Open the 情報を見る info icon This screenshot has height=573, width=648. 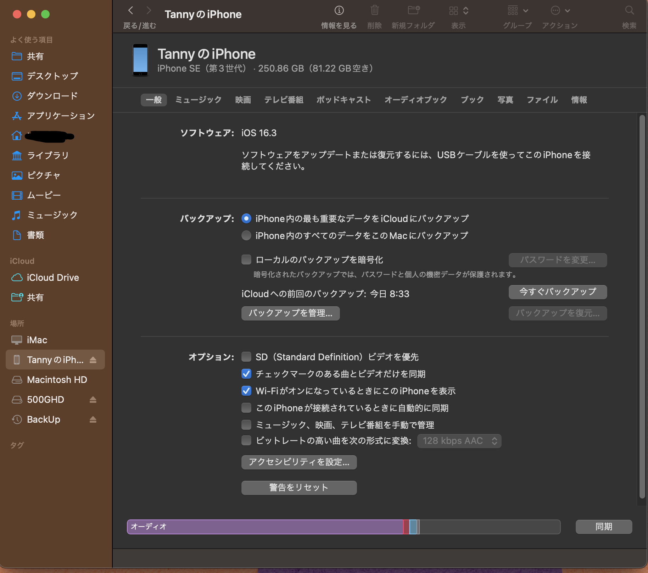(x=339, y=11)
